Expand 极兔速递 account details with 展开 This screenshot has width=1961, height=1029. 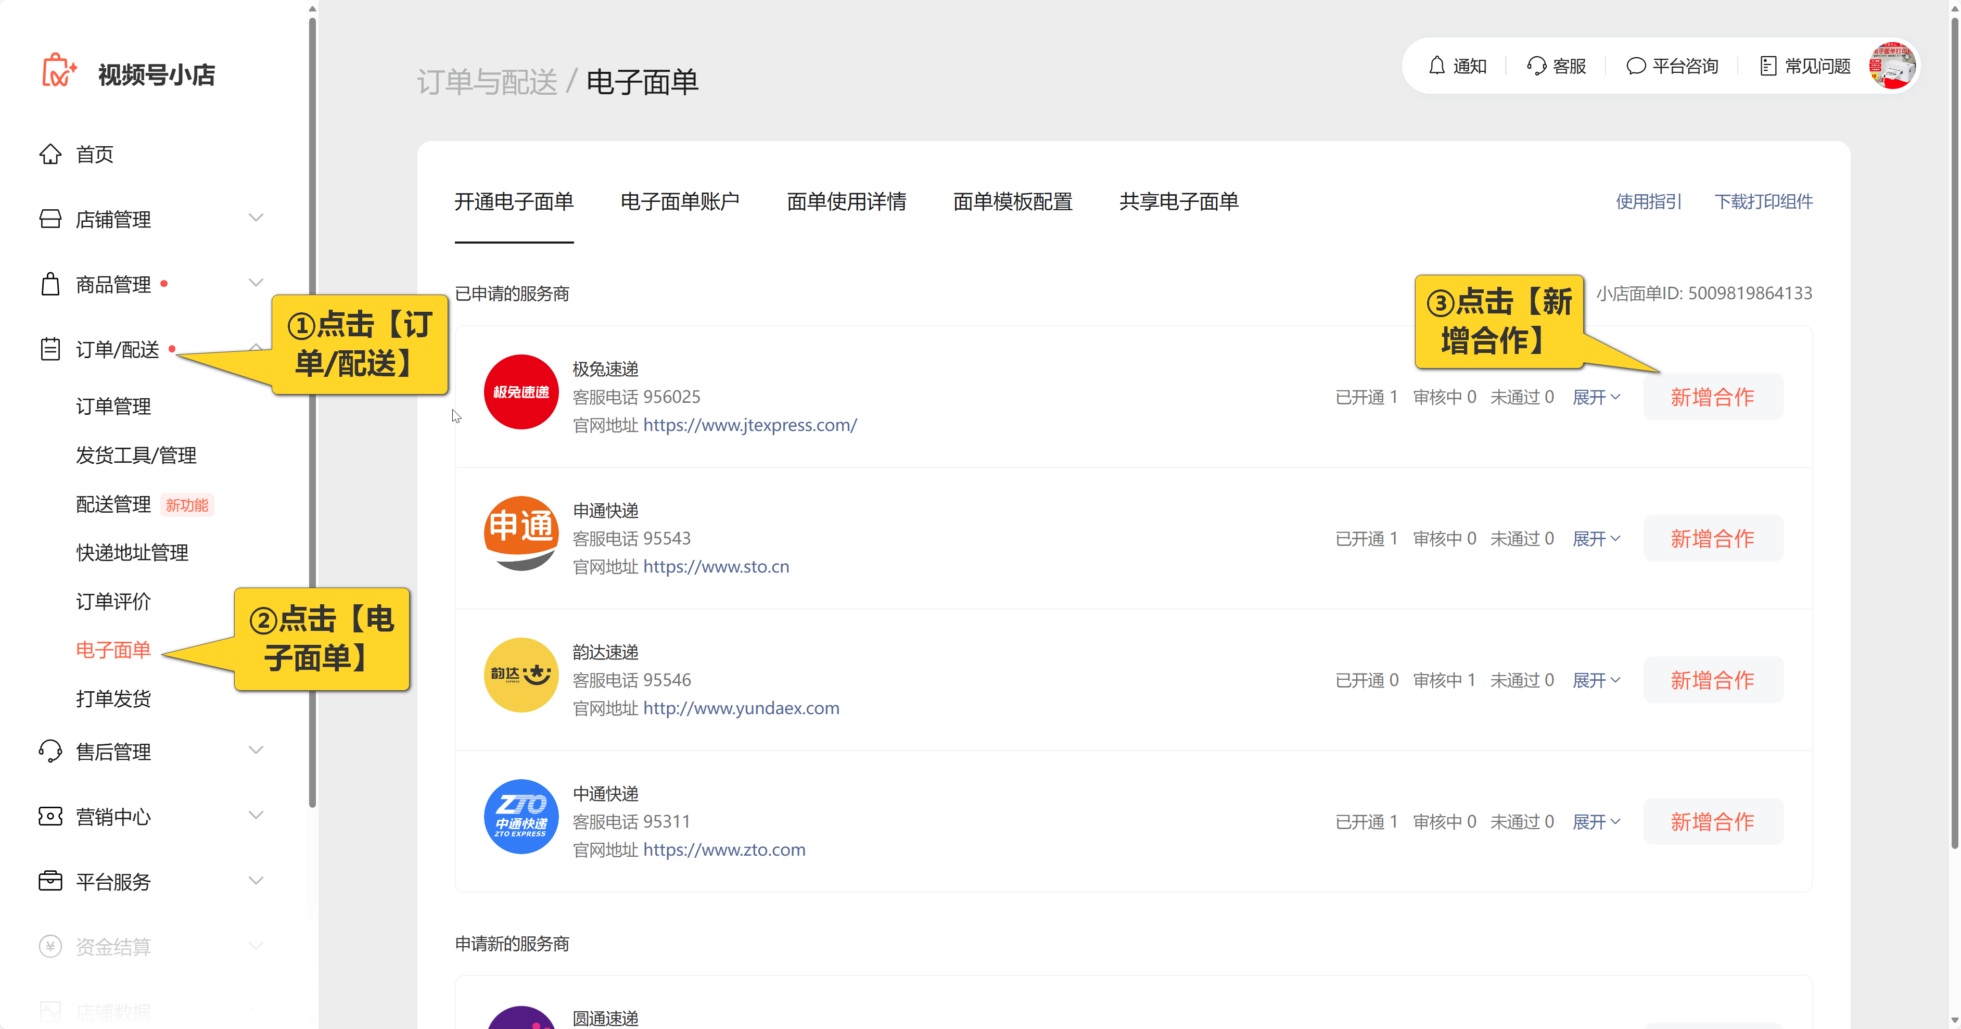coord(1596,397)
